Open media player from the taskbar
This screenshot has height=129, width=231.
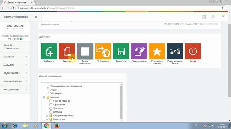pos(35,126)
